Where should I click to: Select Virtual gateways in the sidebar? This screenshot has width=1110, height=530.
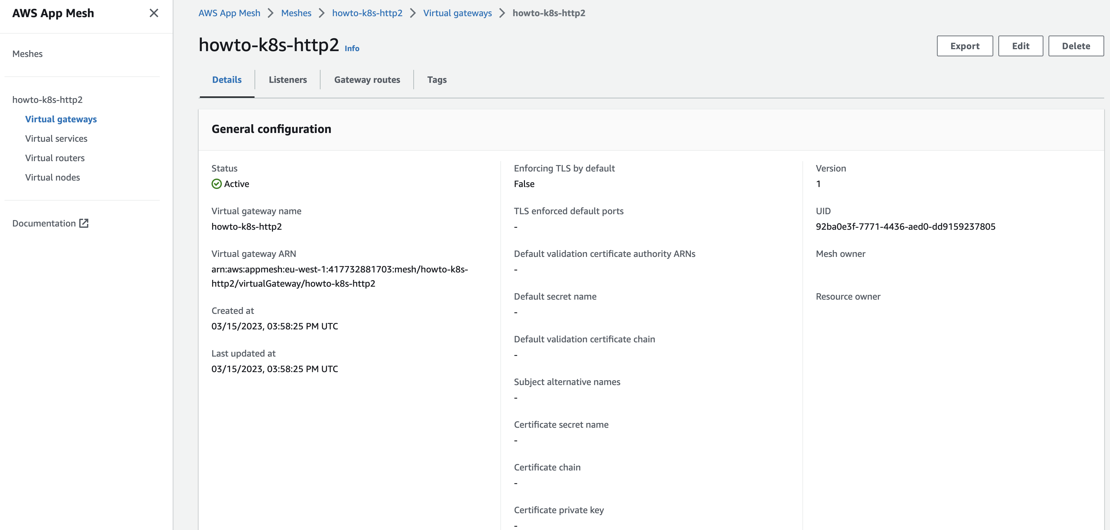click(x=61, y=119)
